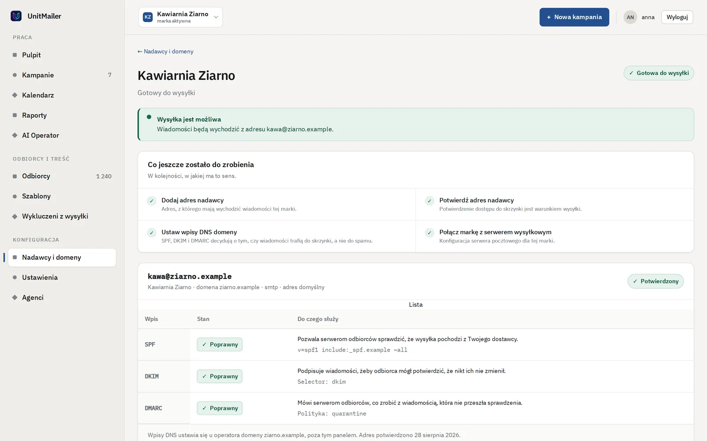Open Pulpit in the sidebar
Screen dimensions: 707x441
click(x=62, y=55)
